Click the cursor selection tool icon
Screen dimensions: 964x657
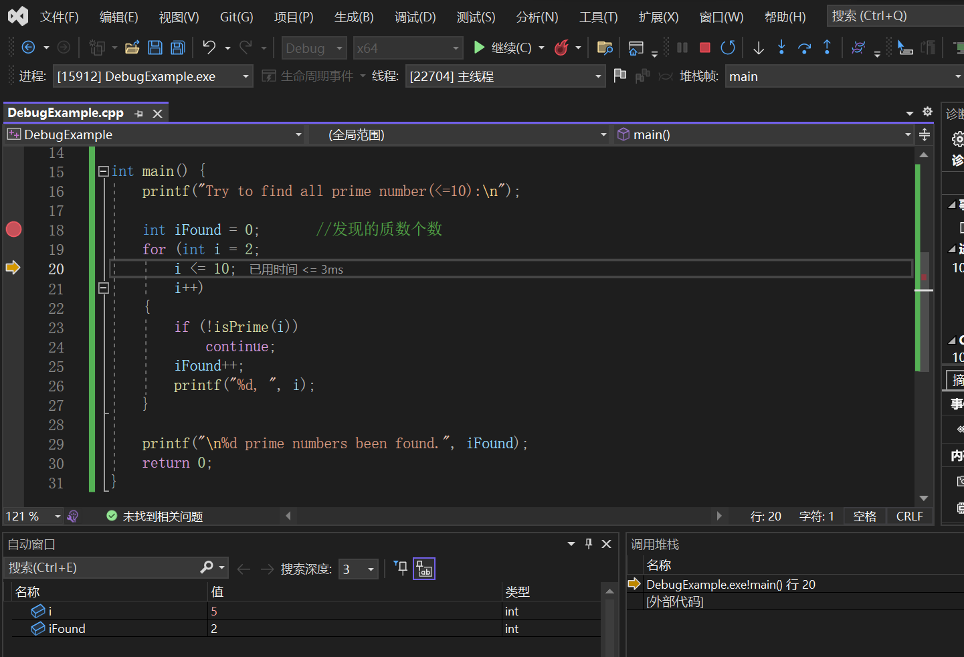[905, 48]
